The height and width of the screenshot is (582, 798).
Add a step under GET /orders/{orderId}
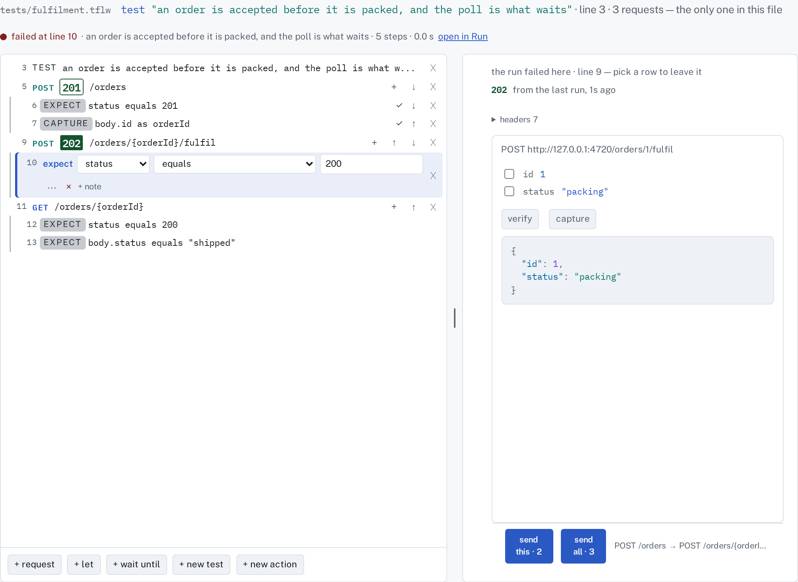tap(394, 207)
